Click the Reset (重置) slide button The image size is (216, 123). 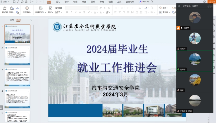click(58, 8)
